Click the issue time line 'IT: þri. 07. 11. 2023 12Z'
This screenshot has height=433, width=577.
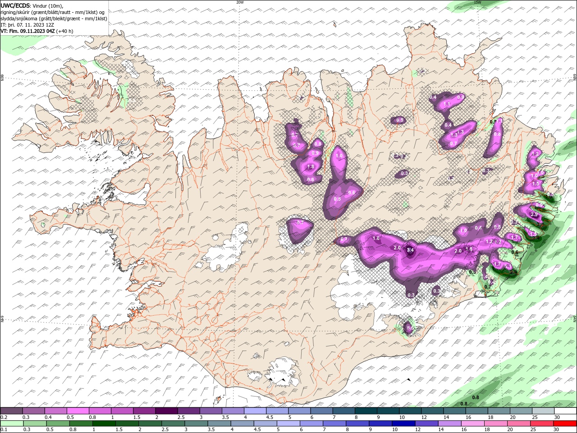tap(28, 25)
